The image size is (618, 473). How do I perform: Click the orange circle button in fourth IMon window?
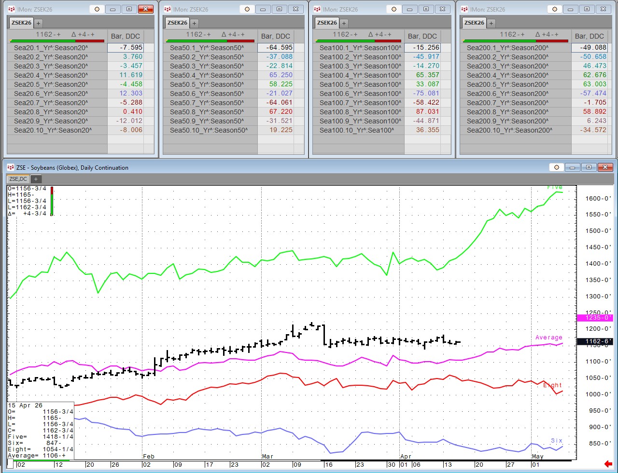(554, 9)
